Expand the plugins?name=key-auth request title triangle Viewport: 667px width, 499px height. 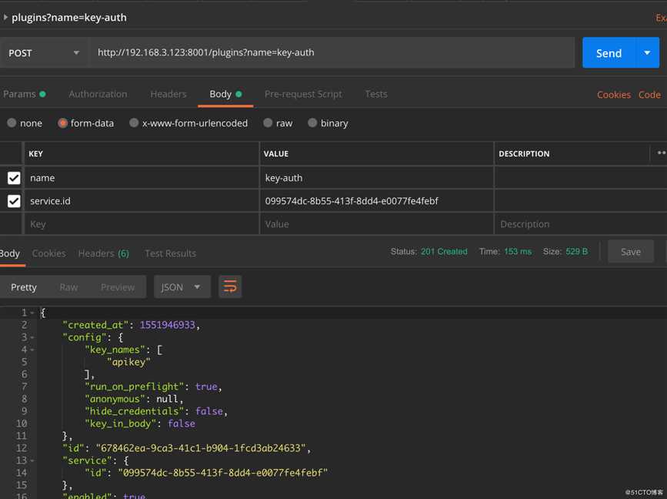(x=5, y=18)
